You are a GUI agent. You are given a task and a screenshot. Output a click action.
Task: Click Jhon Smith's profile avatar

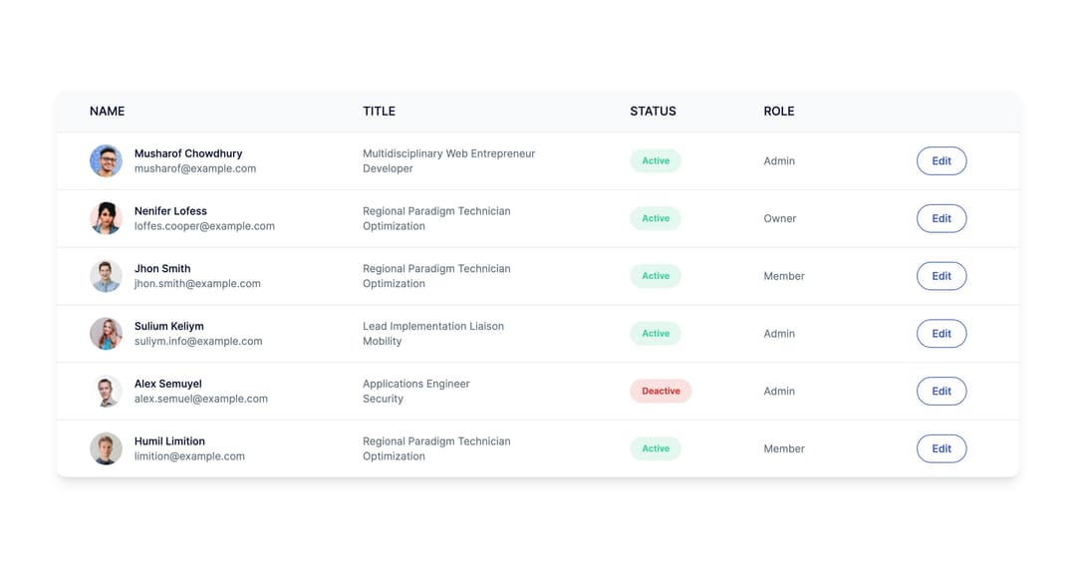click(106, 276)
